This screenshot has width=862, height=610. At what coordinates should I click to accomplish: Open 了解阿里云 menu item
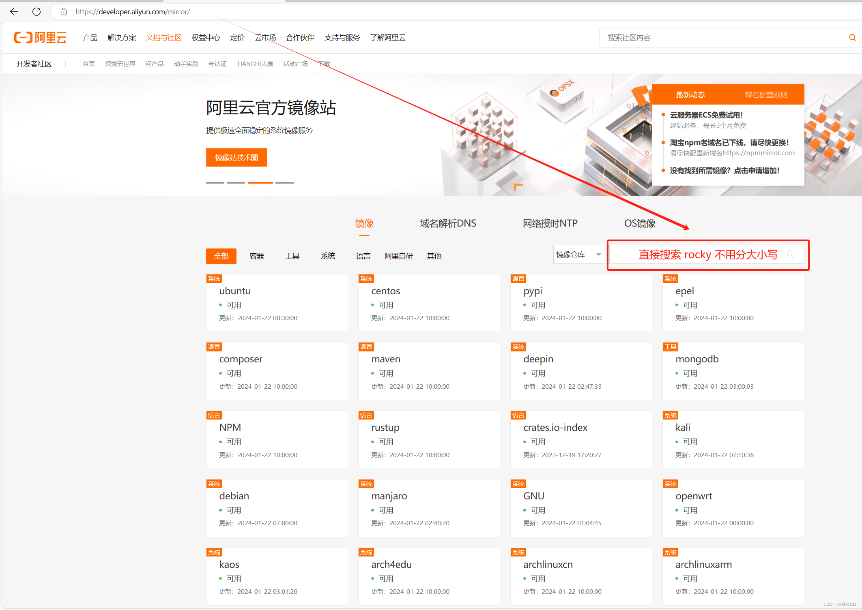tap(388, 38)
